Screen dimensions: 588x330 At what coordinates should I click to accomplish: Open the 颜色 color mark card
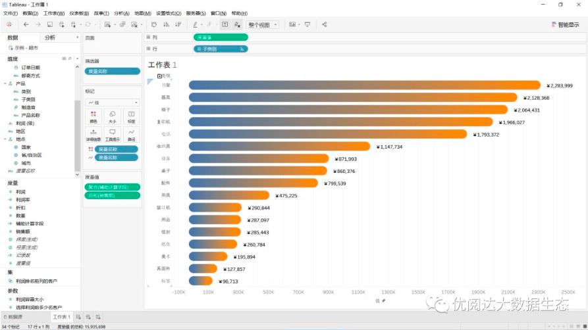tap(93, 116)
